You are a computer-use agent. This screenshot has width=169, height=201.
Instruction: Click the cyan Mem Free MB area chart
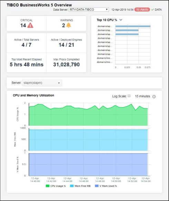[88, 140]
